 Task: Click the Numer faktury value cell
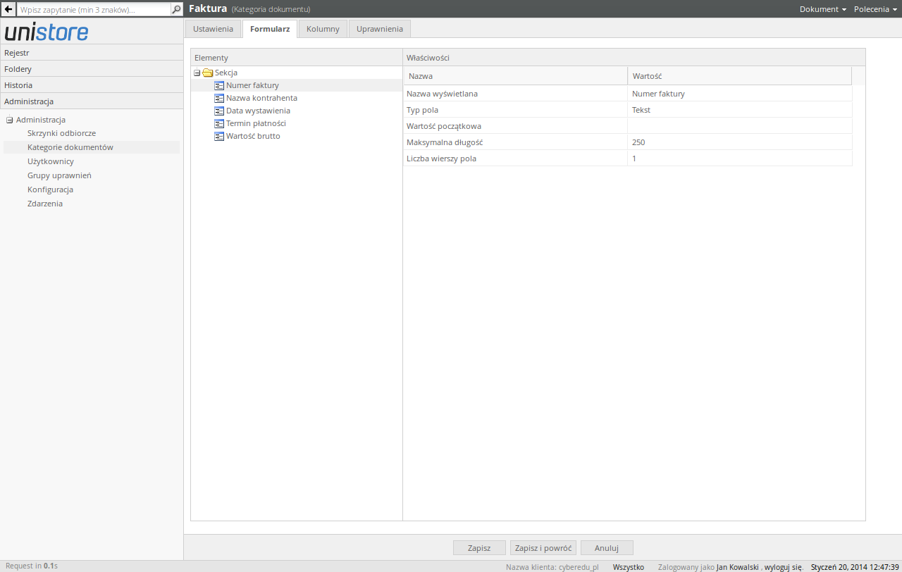(740, 94)
